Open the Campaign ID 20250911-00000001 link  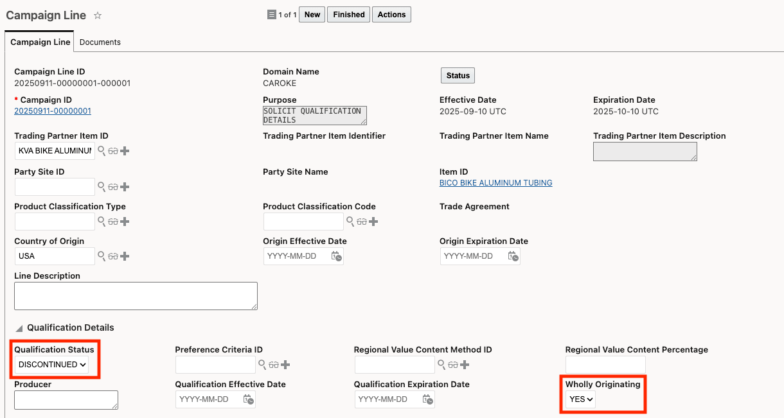53,111
